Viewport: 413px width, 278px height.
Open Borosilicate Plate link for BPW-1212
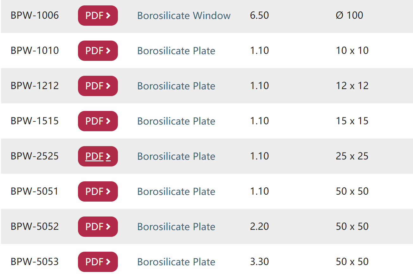176,86
